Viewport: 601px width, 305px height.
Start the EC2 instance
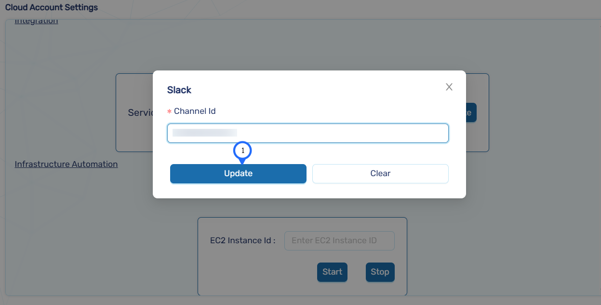(x=332, y=272)
